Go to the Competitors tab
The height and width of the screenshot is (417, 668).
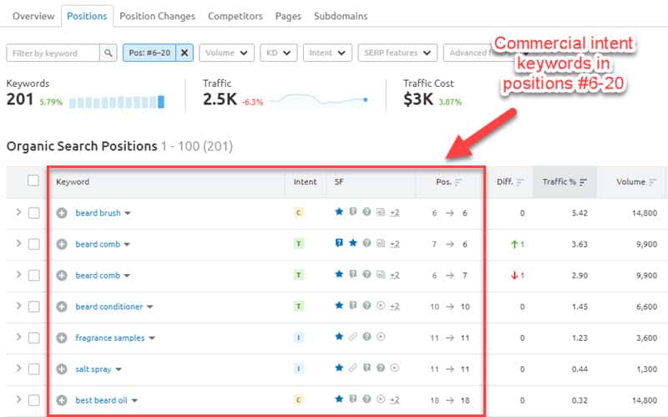[x=235, y=16]
